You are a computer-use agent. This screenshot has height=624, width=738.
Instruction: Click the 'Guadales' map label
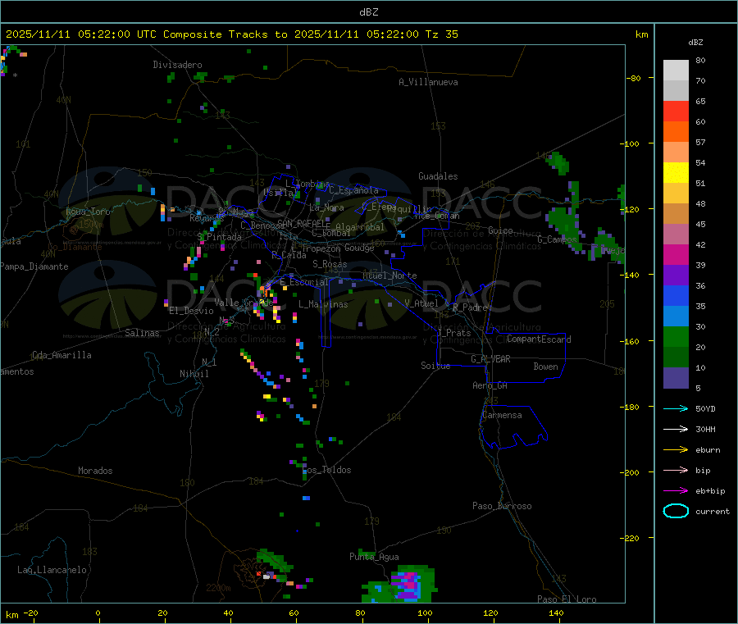[x=438, y=176]
